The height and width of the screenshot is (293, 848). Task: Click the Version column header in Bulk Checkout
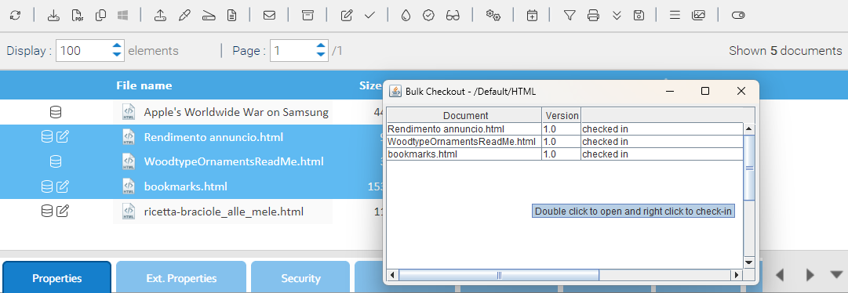click(562, 116)
